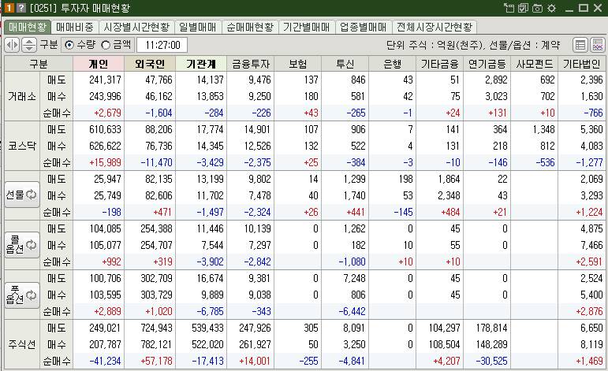
Task: Click the -30,525 연기금등 net value
Action: (491, 361)
